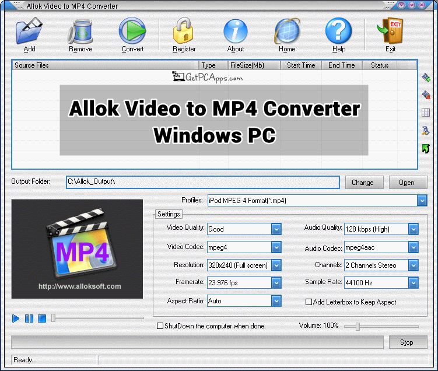Click the Add files folder icon

pyautogui.click(x=29, y=31)
